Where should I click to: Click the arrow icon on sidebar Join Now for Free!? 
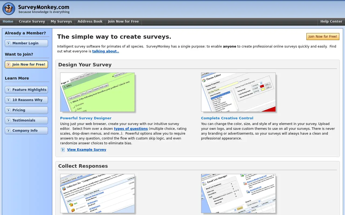(8, 64)
